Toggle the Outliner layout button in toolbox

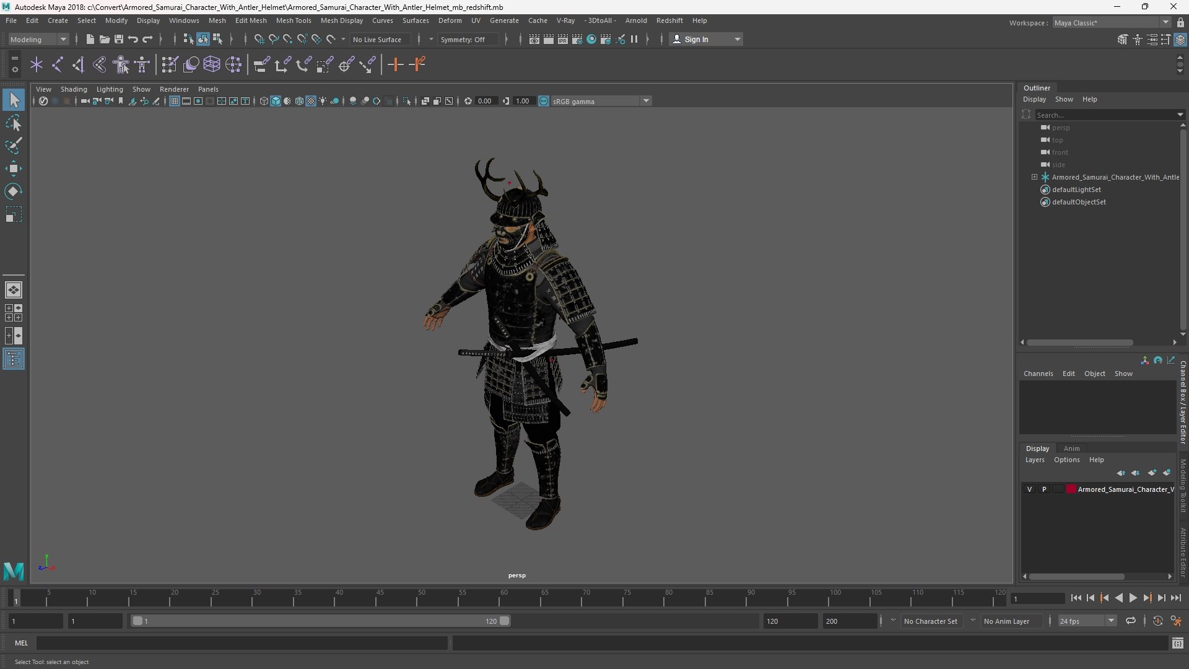coord(14,359)
